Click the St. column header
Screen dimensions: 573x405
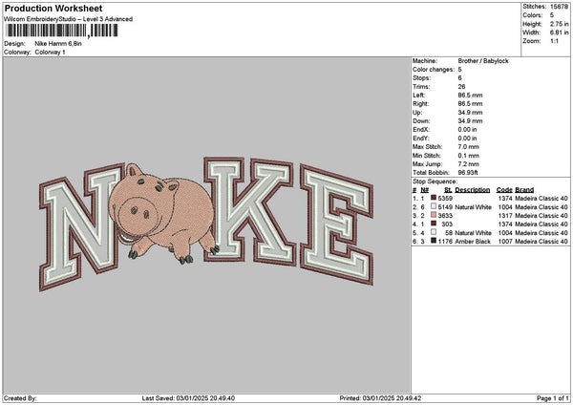(449, 190)
